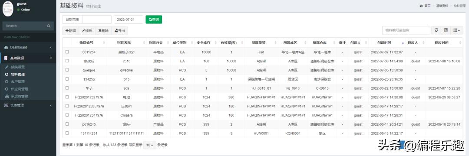Viewport: 469px width, 156px height.
Task: Tick the checkbox for row 134256
Action: [67, 79]
